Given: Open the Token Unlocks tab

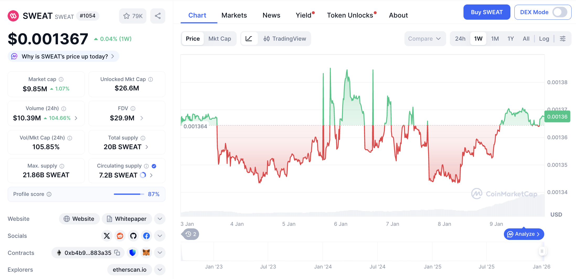Looking at the screenshot, I should pyautogui.click(x=350, y=15).
